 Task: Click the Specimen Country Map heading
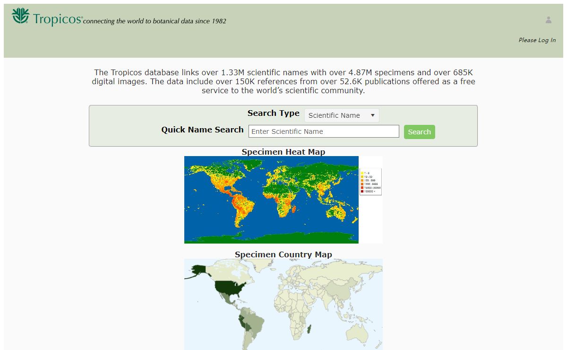283,254
